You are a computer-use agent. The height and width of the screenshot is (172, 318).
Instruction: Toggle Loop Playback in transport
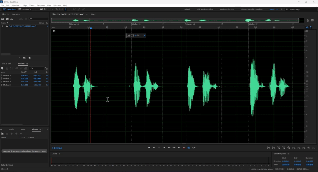189,148
